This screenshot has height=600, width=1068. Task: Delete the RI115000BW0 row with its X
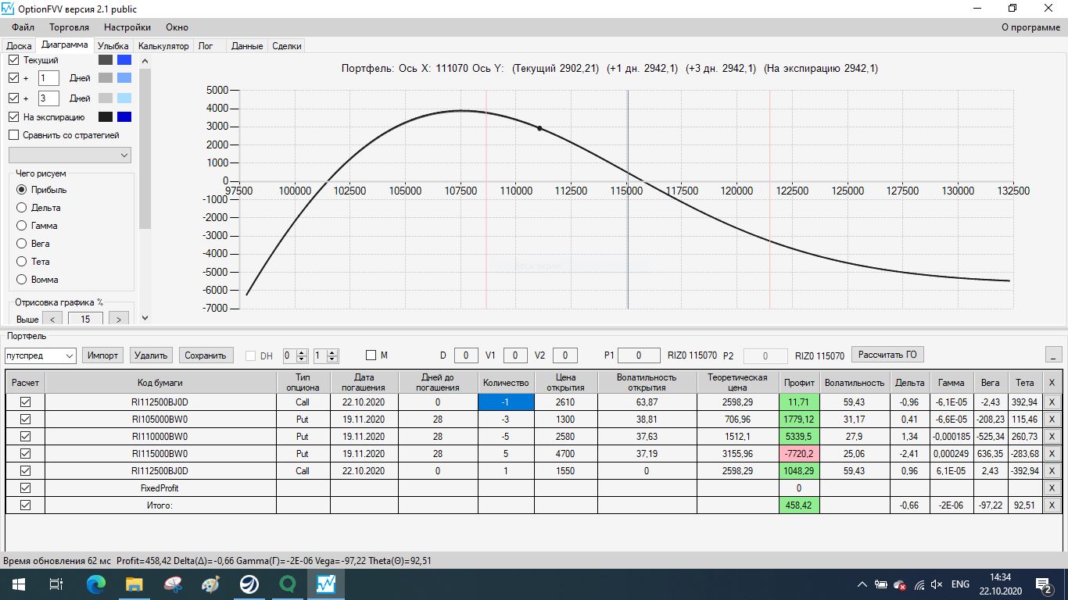pyautogui.click(x=1052, y=454)
